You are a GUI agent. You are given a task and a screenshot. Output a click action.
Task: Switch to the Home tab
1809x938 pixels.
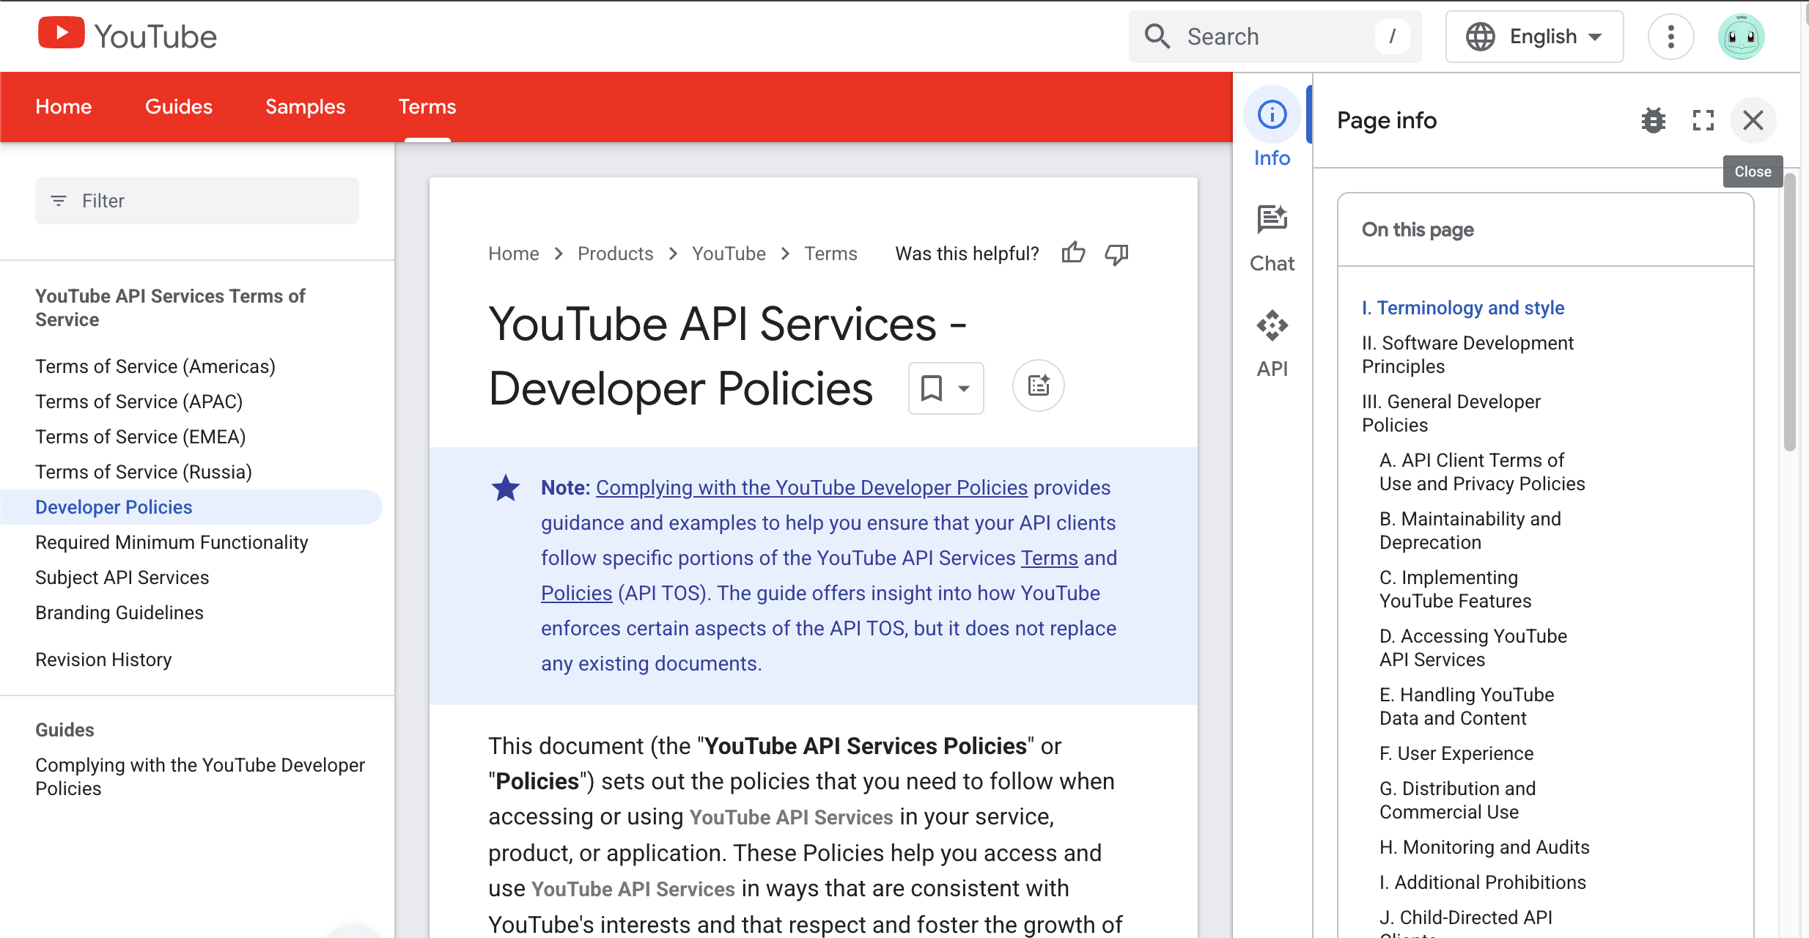coord(64,107)
